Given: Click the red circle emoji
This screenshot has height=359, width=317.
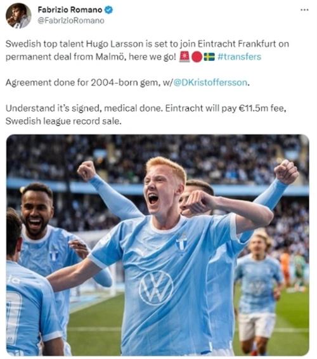Looking at the screenshot, I should [197, 57].
